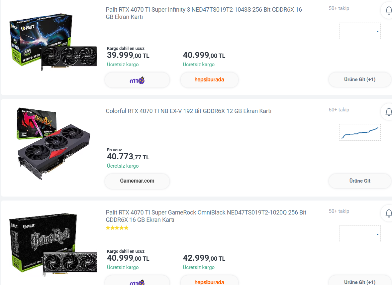
Task: Open the Gamemar.com seller button
Action: [x=137, y=181]
